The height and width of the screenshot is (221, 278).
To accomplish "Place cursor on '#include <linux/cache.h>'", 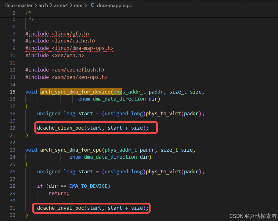I will [x=60, y=41].
